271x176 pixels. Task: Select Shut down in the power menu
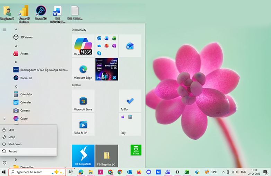pos(28,144)
